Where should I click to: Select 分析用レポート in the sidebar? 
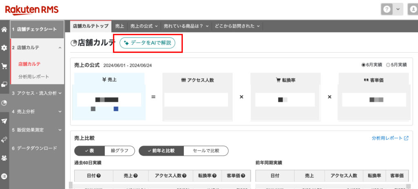[x=33, y=77]
